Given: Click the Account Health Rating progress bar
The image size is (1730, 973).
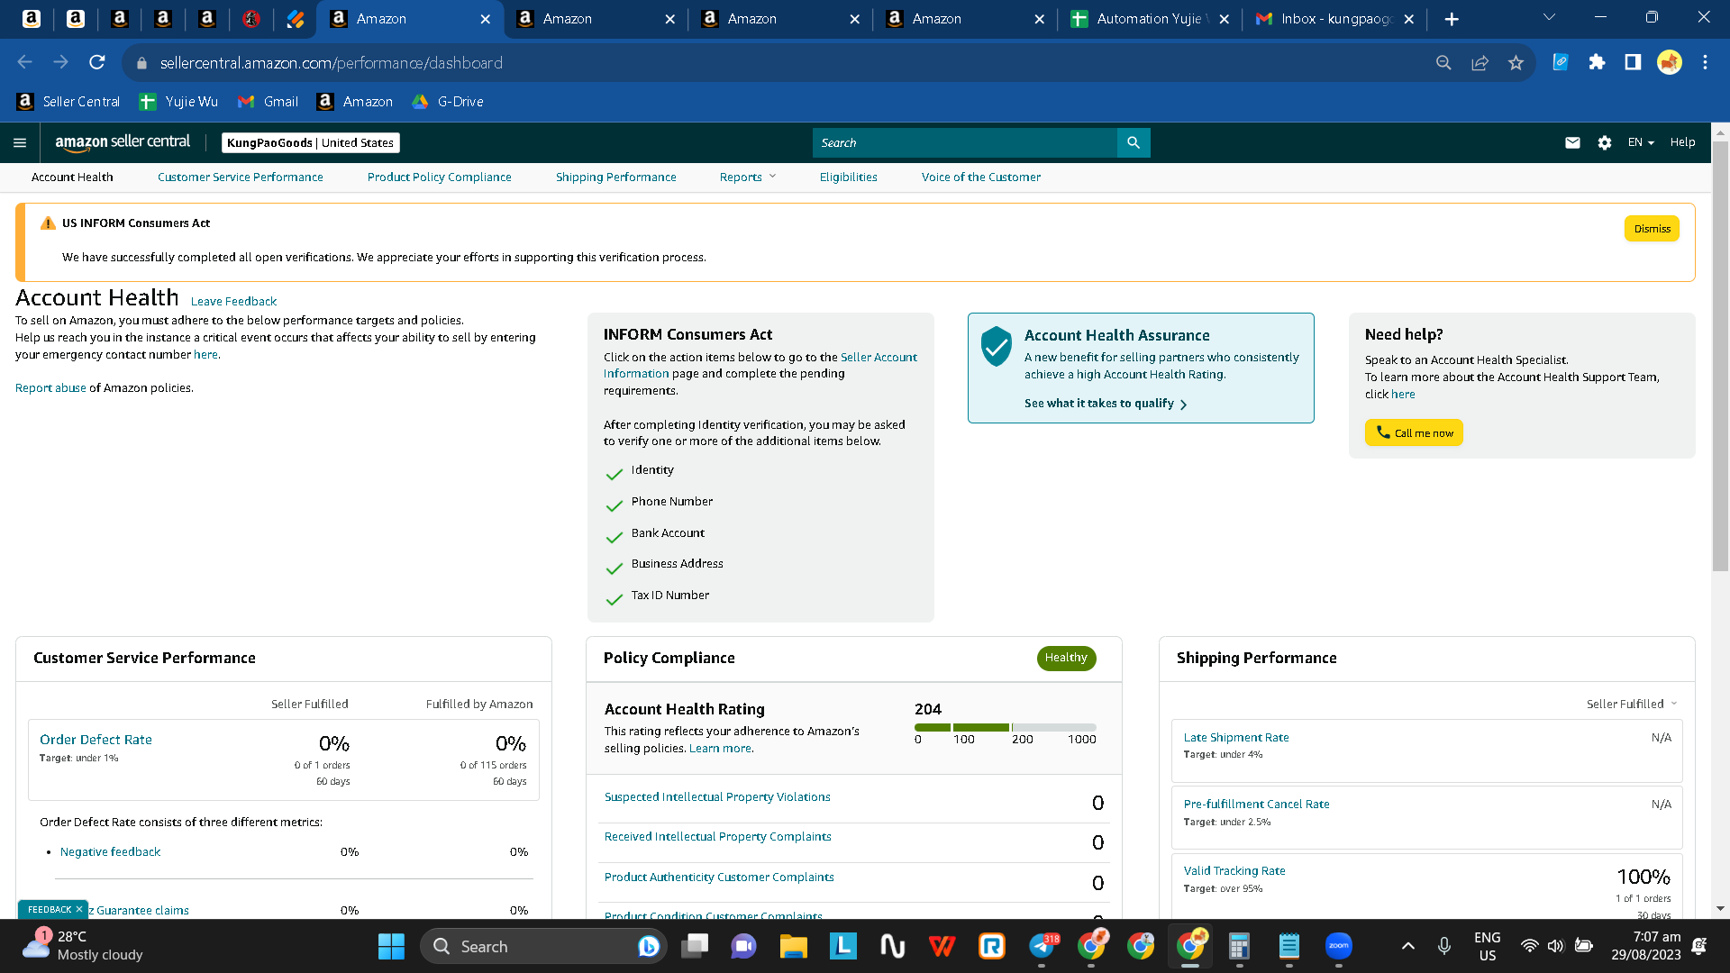Looking at the screenshot, I should (x=1006, y=727).
